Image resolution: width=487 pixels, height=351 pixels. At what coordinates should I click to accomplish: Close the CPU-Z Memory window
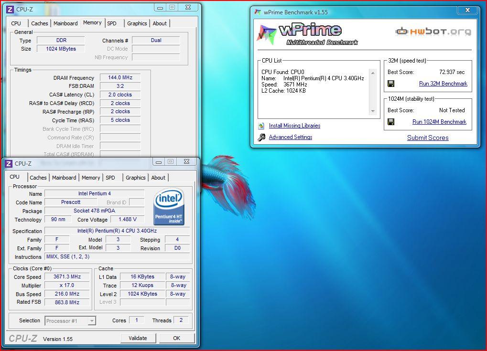[188, 7]
